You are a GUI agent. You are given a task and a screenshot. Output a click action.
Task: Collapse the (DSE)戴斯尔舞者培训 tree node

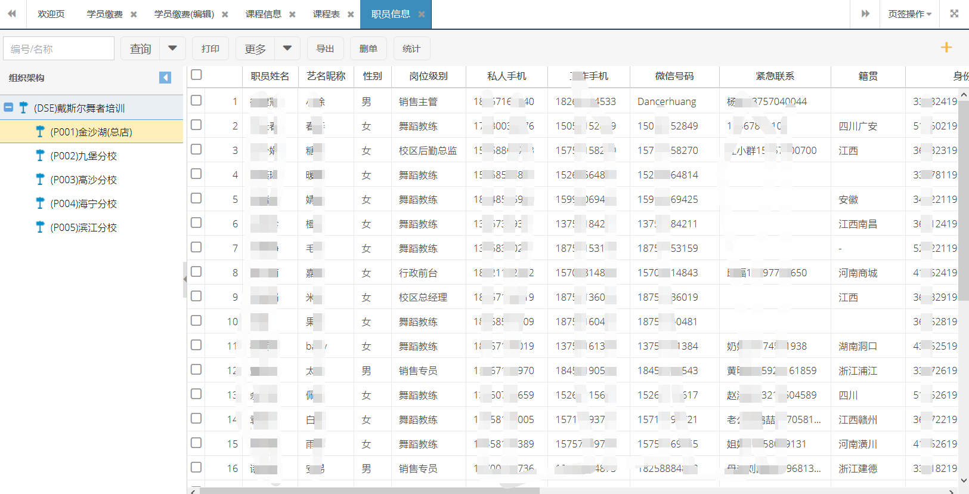point(9,108)
